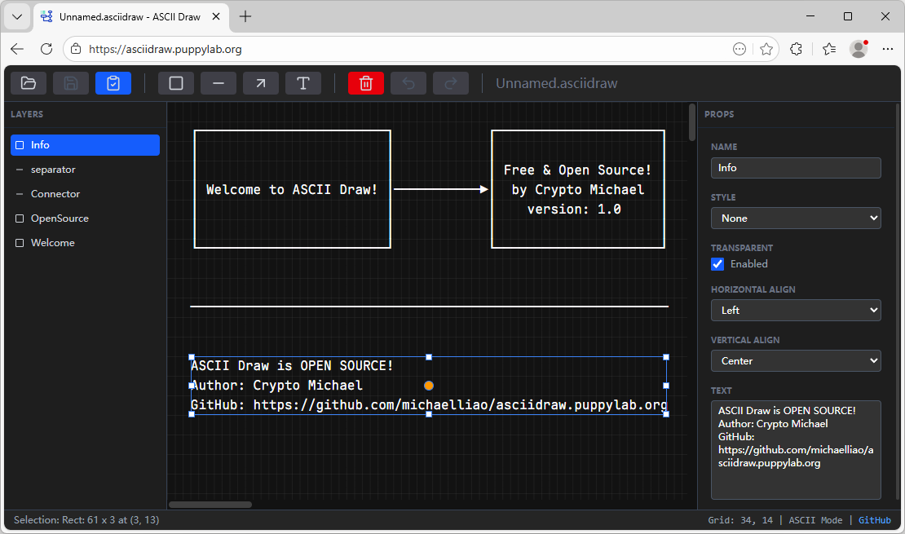Select the rectangle drawing tool
905x534 pixels.
click(x=176, y=83)
